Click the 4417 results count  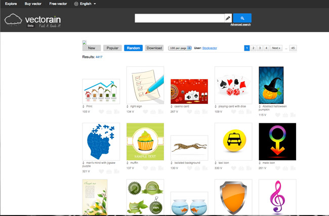pos(99,57)
